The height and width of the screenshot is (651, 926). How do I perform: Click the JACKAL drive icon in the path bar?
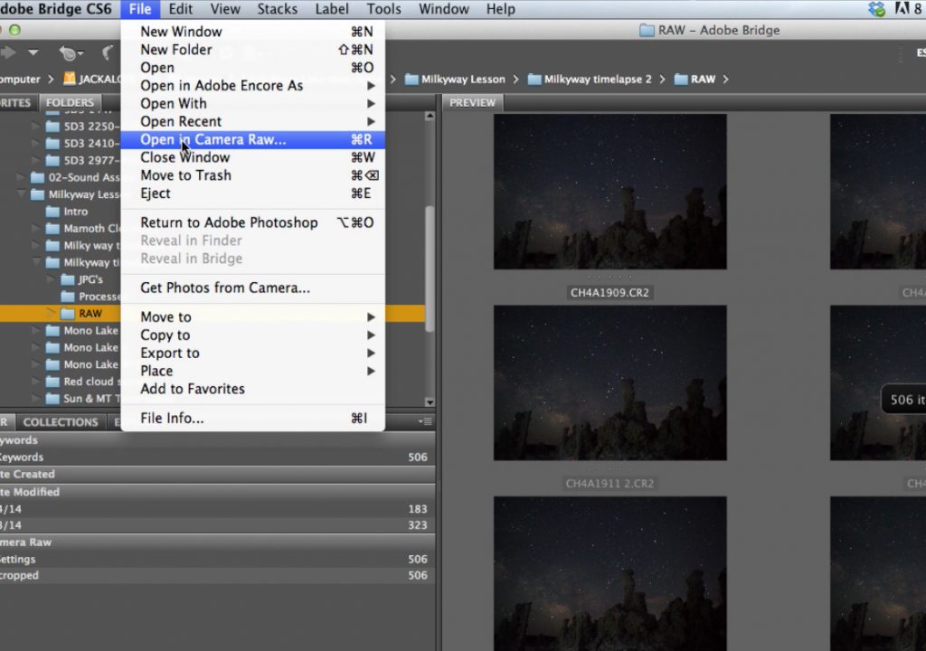coord(70,79)
